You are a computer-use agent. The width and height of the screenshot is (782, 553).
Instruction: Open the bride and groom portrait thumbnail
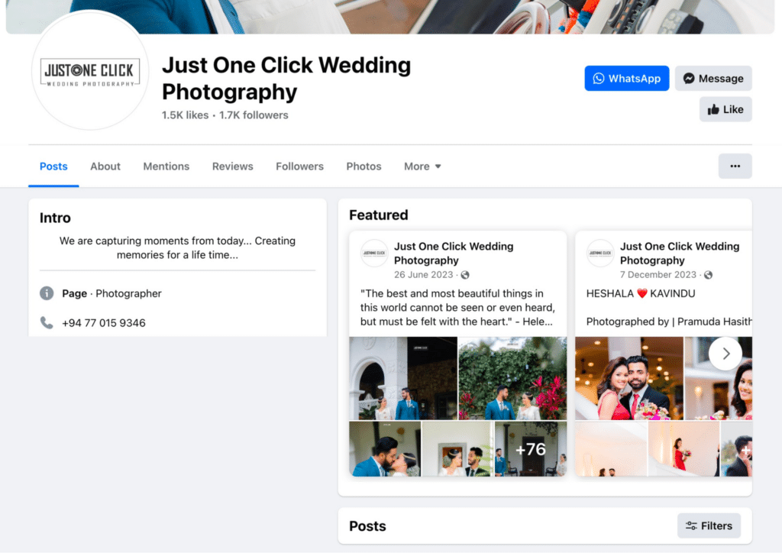click(457, 449)
